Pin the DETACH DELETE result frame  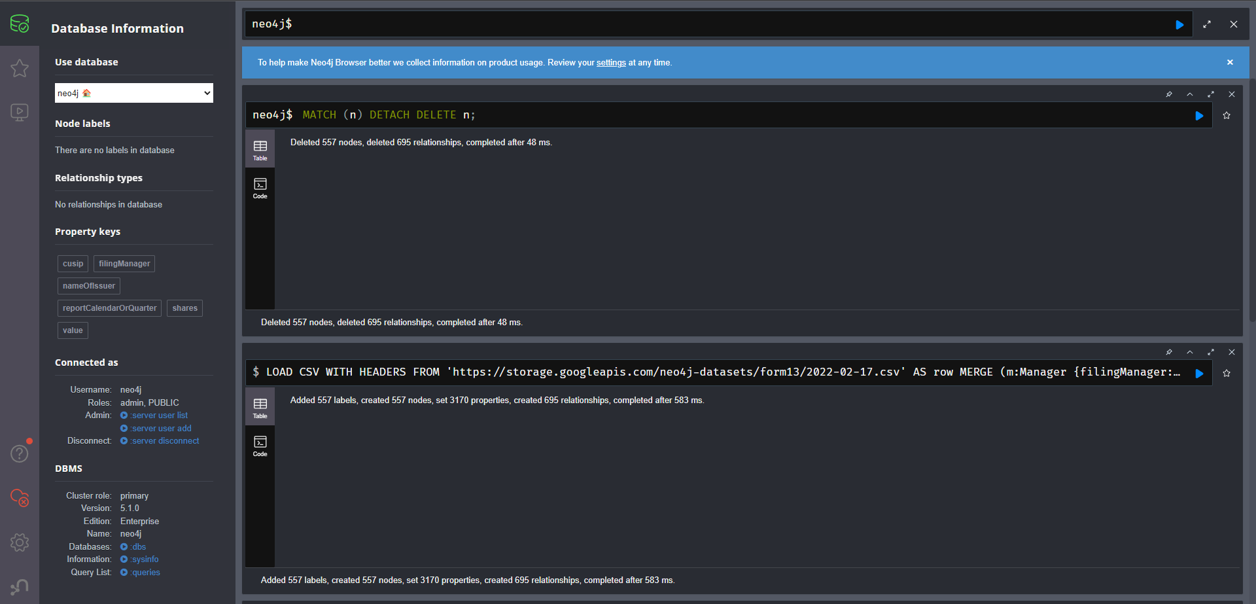pyautogui.click(x=1169, y=94)
